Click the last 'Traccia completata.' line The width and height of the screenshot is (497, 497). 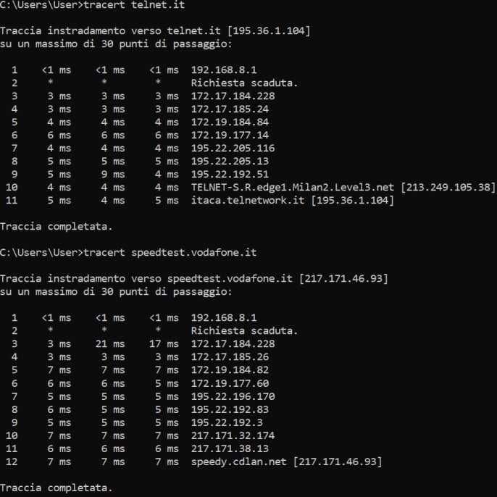pos(56,488)
